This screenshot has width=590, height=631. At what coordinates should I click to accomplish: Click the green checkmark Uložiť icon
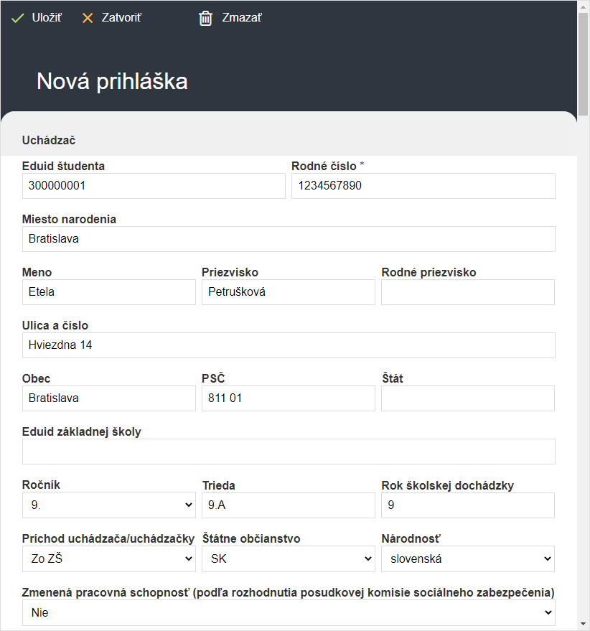coord(17,18)
